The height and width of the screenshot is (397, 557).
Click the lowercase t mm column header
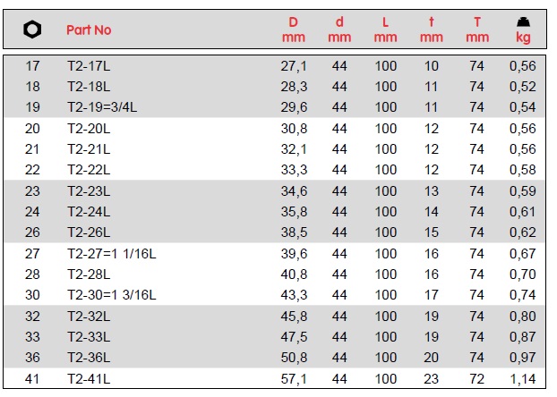pos(432,30)
